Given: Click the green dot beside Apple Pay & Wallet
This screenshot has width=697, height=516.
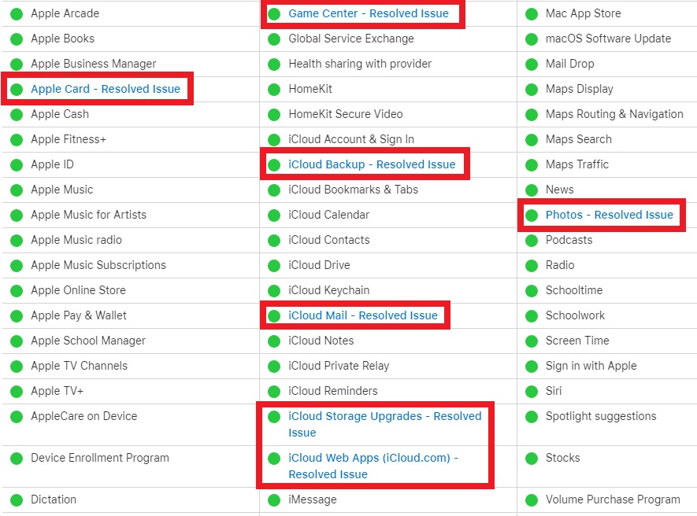Looking at the screenshot, I should (17, 316).
